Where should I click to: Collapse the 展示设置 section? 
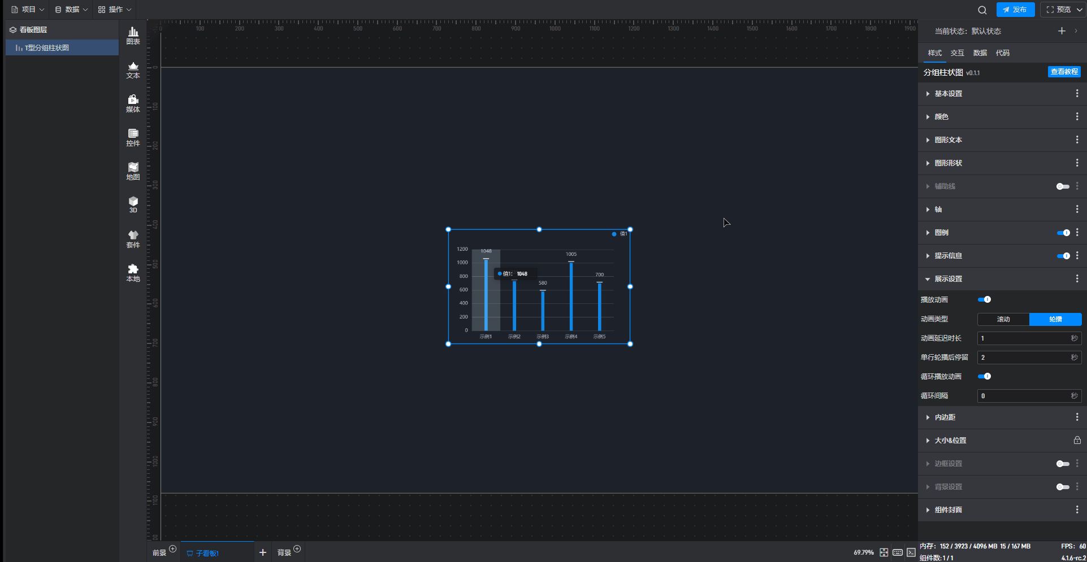pos(948,279)
